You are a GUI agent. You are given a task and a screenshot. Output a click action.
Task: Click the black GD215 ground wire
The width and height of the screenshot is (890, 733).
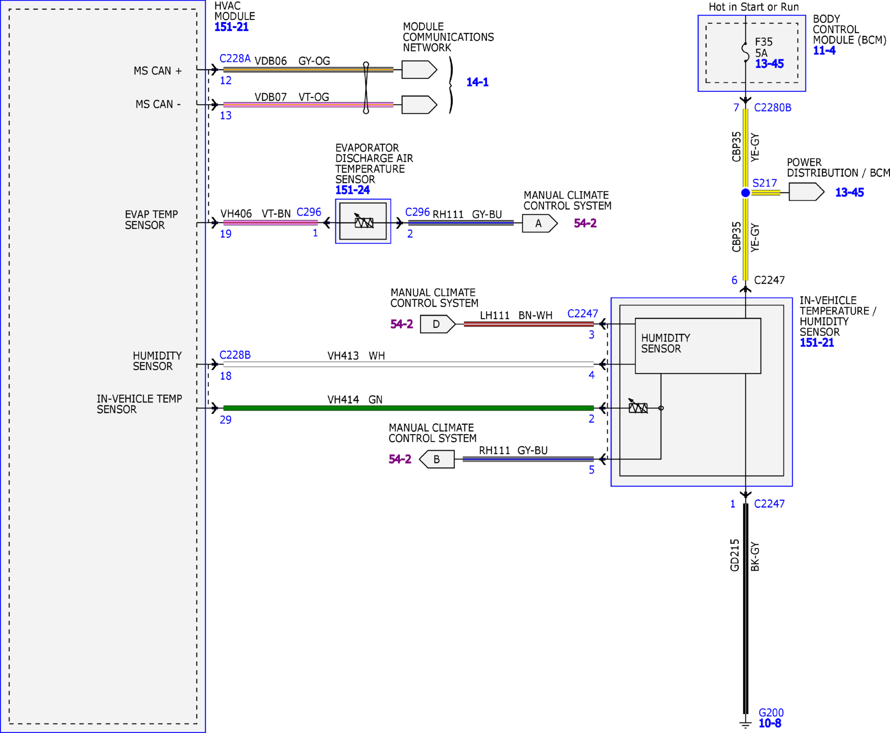pos(745,608)
